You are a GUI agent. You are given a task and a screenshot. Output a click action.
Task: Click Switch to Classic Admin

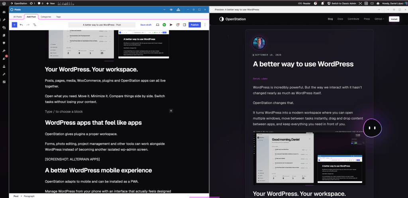click(341, 3)
